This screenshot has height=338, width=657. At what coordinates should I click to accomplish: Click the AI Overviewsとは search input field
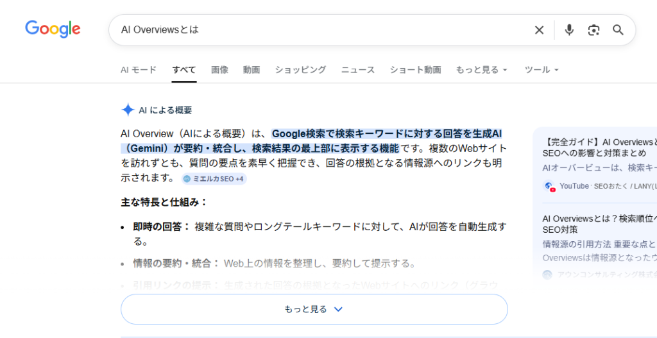[x=321, y=30]
